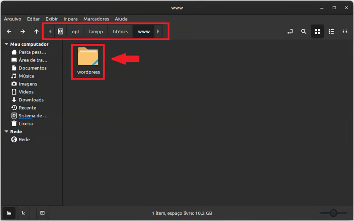Open Pasta pessoal home folder in sidebar
The height and width of the screenshot is (221, 354).
coord(29,52)
